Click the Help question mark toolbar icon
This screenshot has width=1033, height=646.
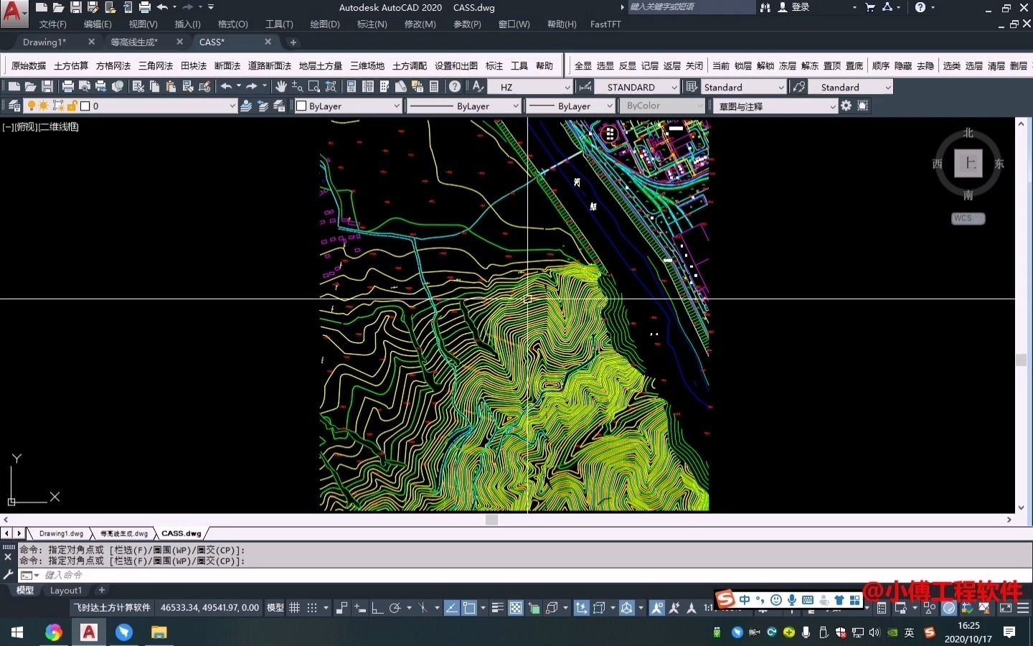(455, 87)
